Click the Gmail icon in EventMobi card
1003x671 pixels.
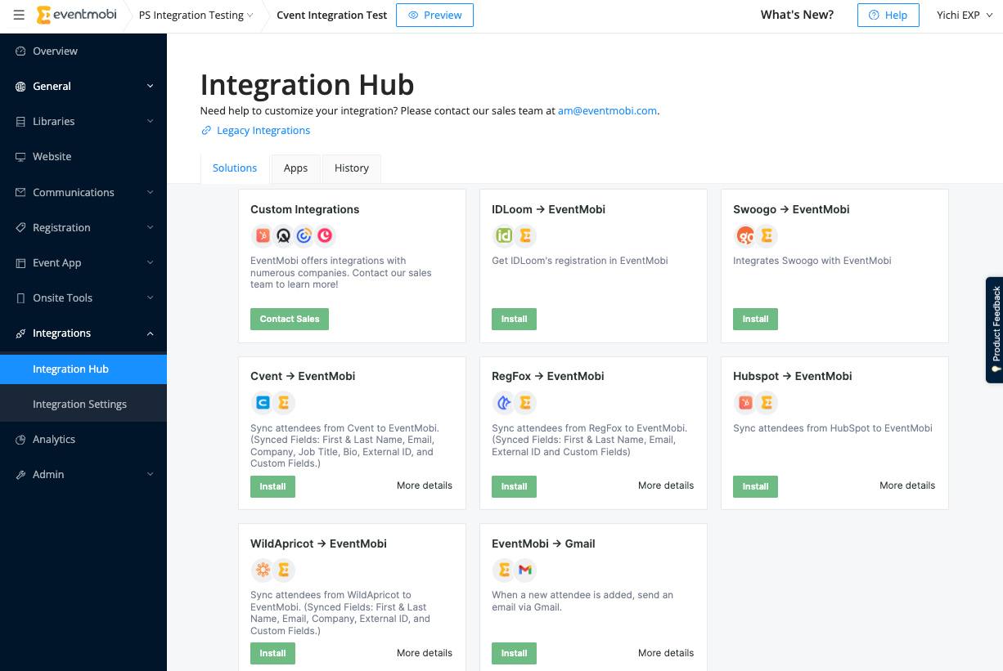click(x=525, y=570)
